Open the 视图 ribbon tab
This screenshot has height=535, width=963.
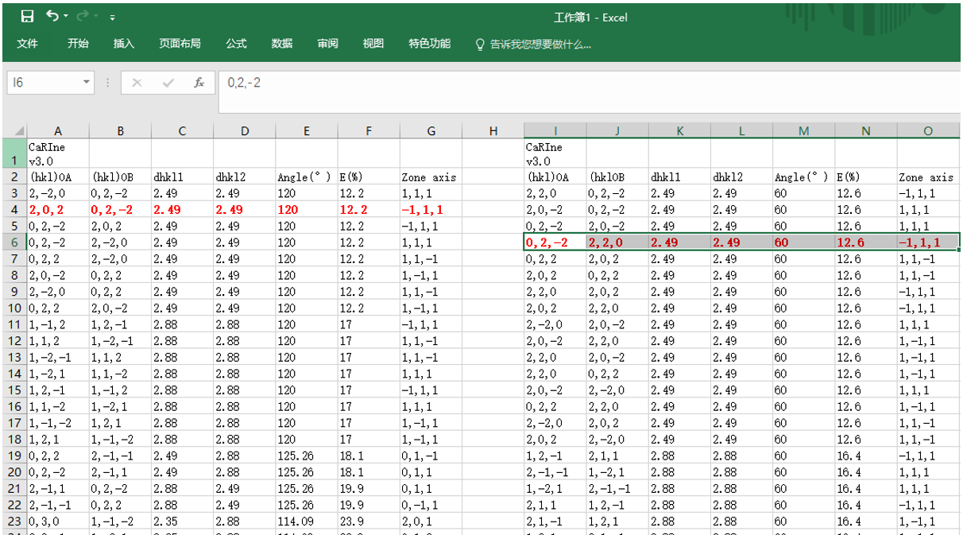click(373, 44)
